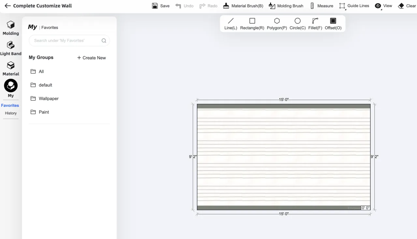Open the Guide Lines dropdown
This screenshot has width=417, height=239.
(x=354, y=6)
